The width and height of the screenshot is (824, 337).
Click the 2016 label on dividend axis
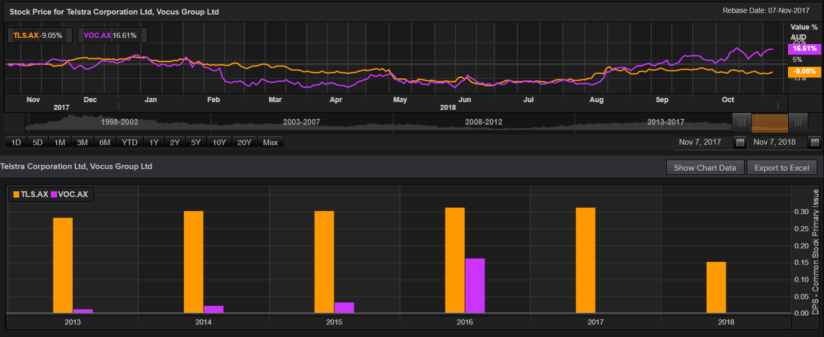[465, 322]
